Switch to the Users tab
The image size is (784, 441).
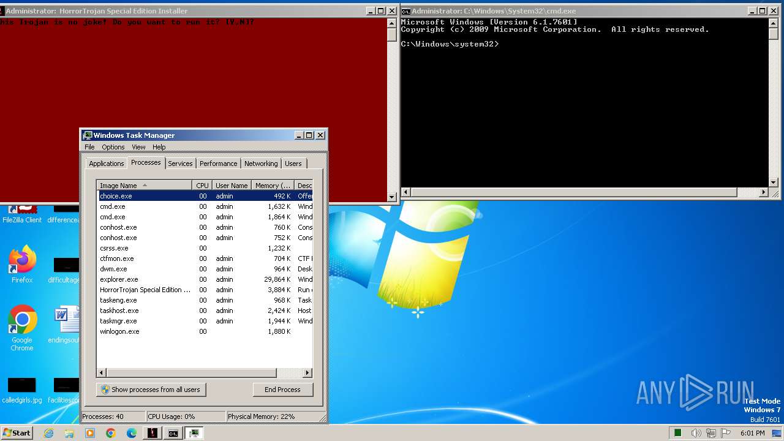pyautogui.click(x=293, y=164)
